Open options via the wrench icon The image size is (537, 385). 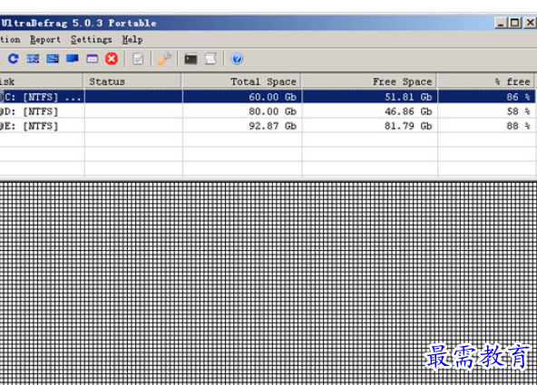tap(164, 59)
